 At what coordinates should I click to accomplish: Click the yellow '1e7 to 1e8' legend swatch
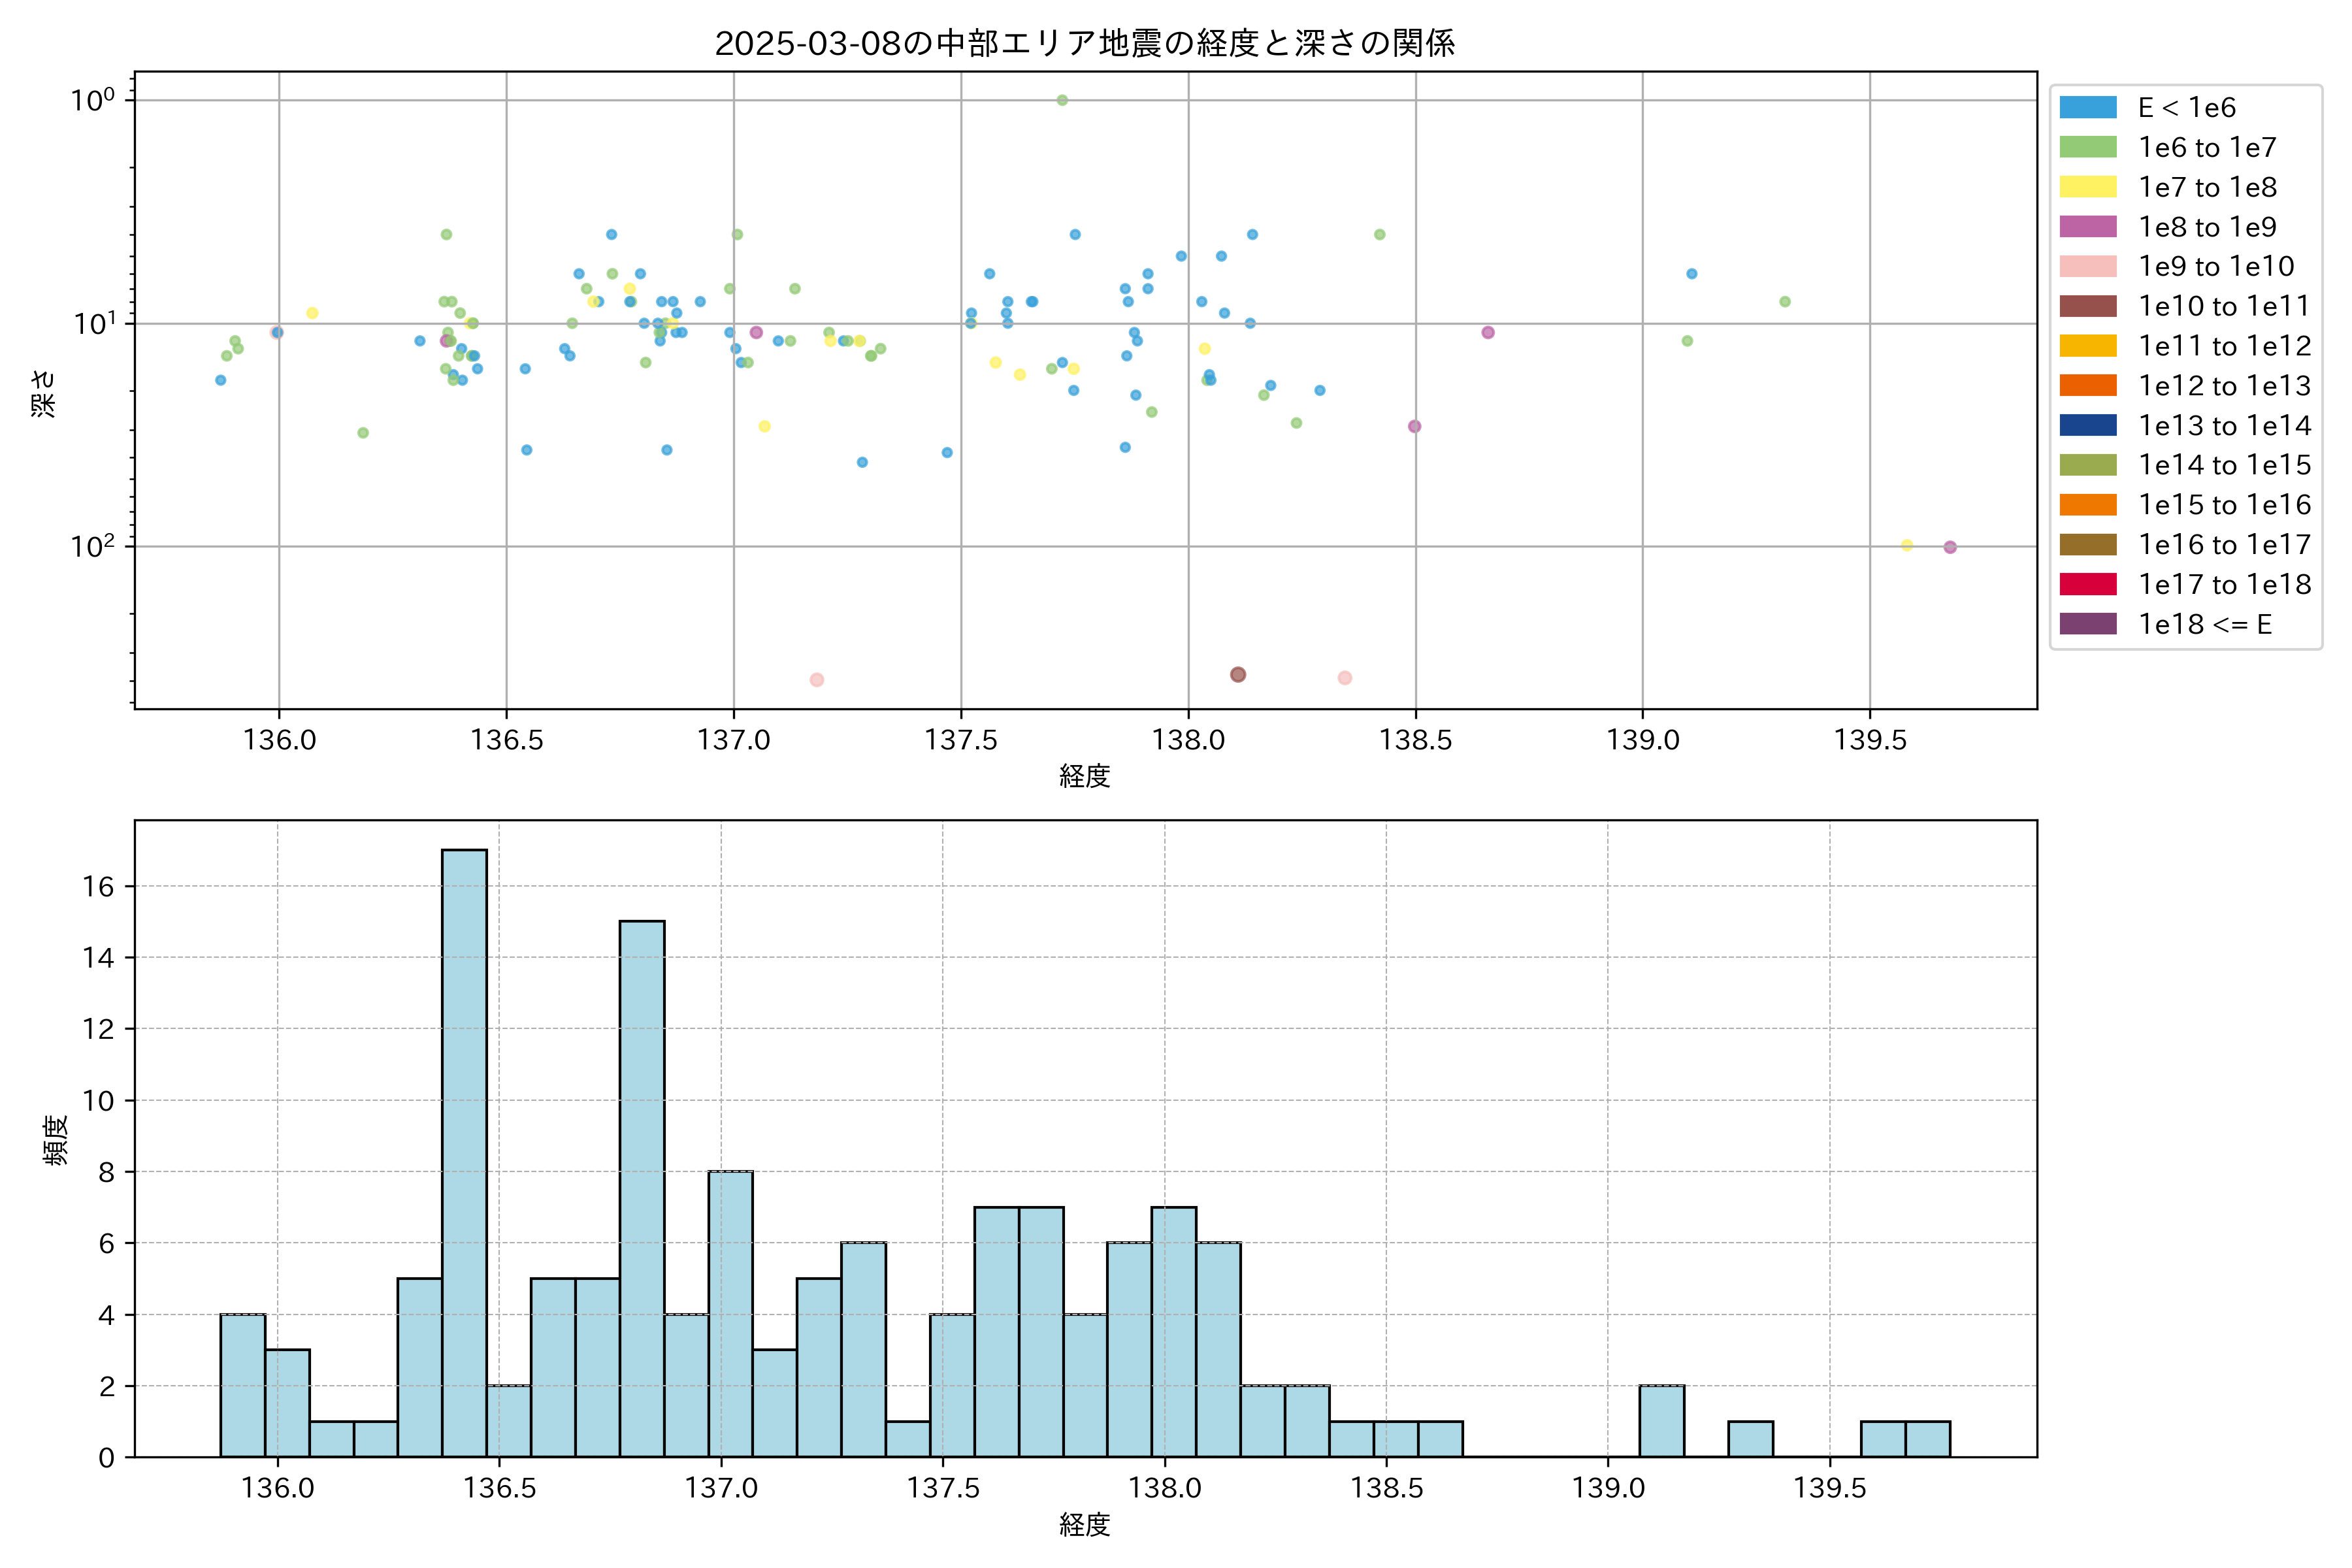(2087, 187)
